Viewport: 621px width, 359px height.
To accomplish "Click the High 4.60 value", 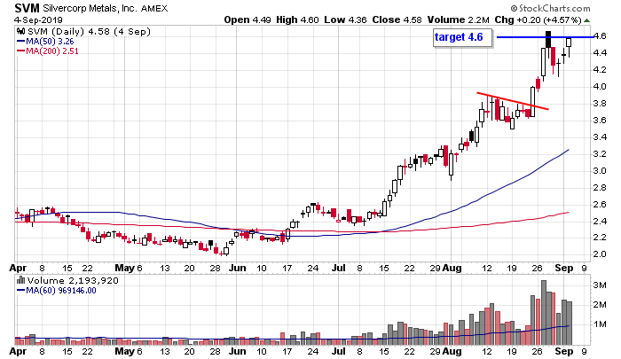I will coord(297,20).
